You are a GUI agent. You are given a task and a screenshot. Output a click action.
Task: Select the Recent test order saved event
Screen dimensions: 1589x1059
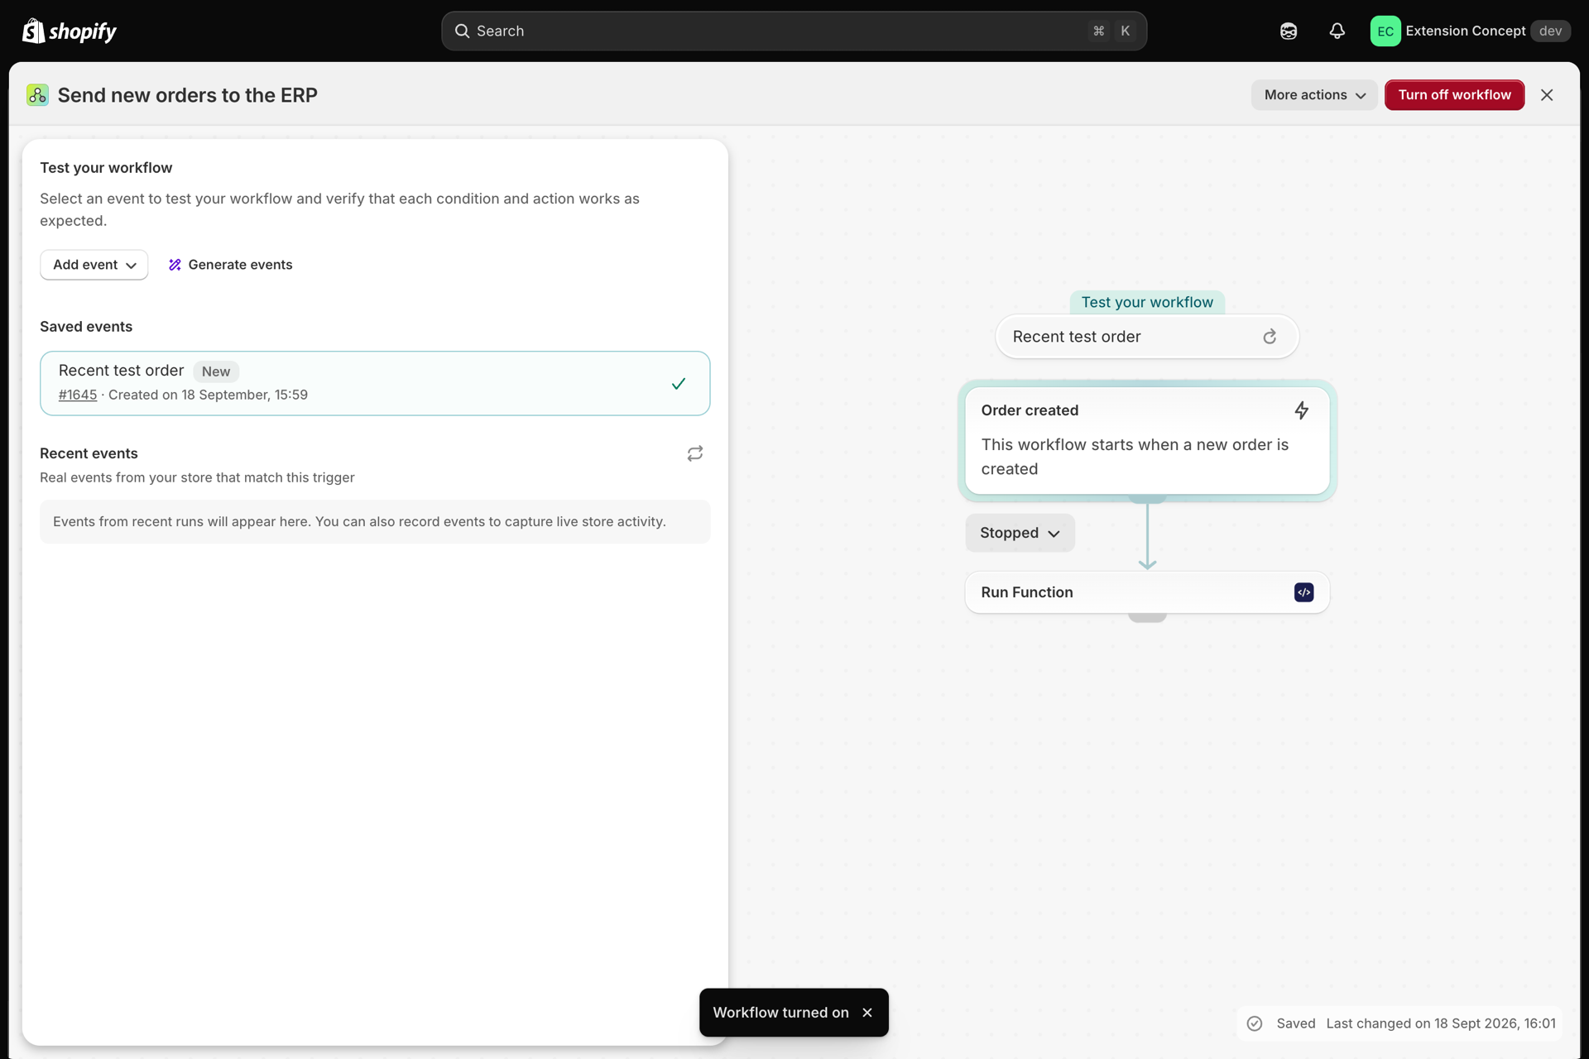(x=375, y=383)
